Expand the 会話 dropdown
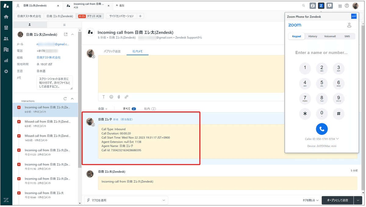Screen dimensions: 366x207 tap(103, 109)
